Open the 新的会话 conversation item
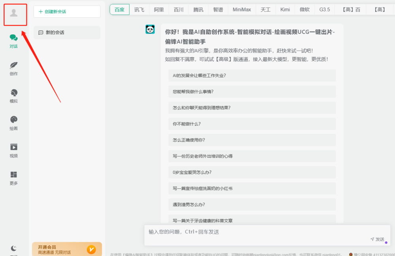This screenshot has width=395, height=256. 67,32
